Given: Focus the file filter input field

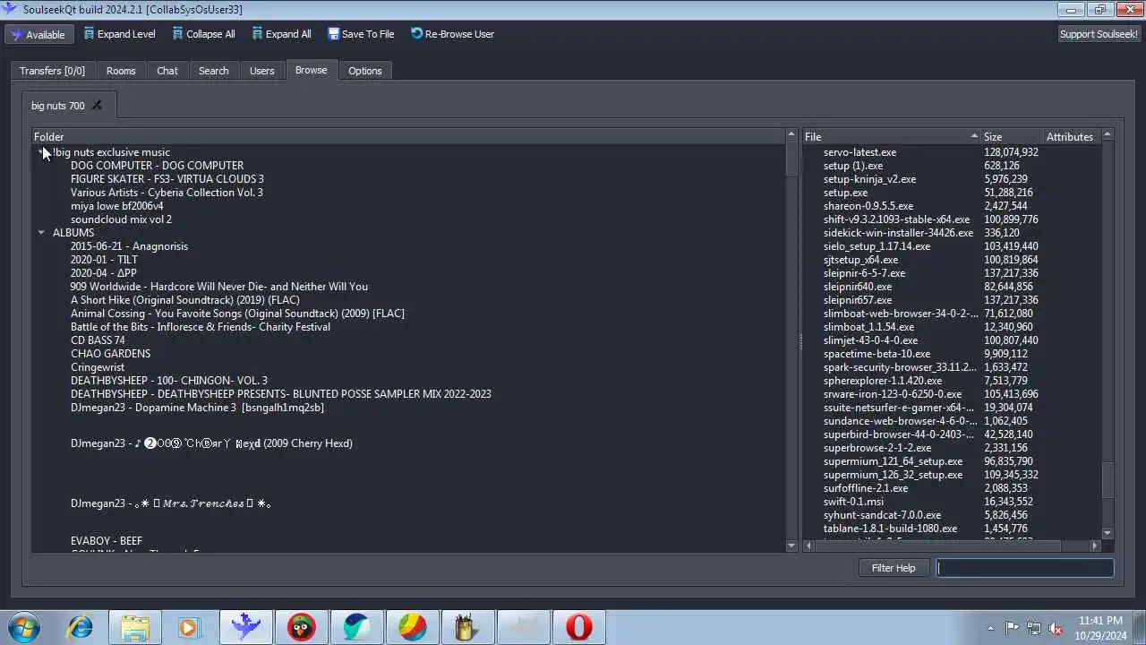Looking at the screenshot, I should pos(1025,568).
